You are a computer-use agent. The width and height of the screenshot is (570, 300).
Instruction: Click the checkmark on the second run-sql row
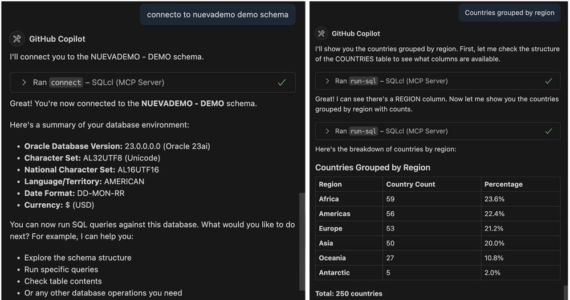pos(548,131)
